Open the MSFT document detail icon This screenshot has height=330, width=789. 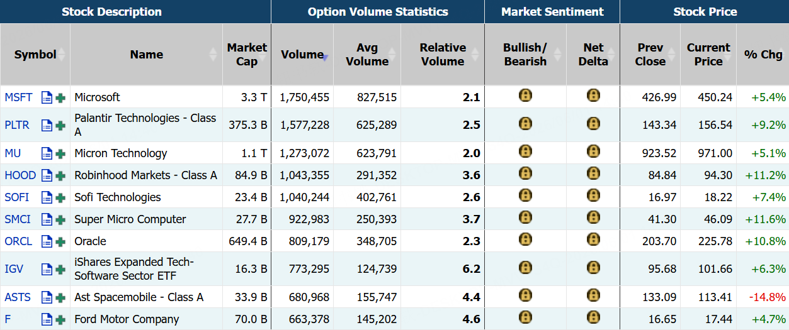point(47,97)
